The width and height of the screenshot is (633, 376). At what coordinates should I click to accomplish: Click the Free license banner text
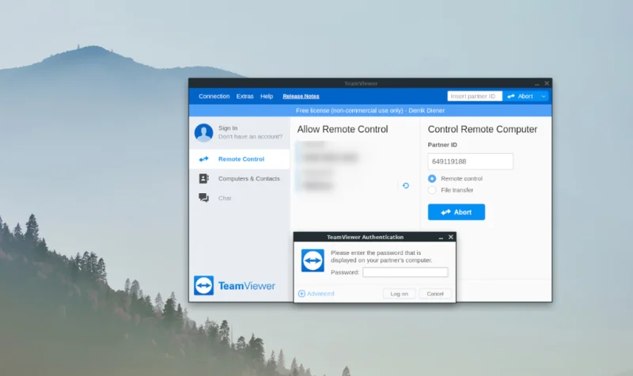[370, 111]
